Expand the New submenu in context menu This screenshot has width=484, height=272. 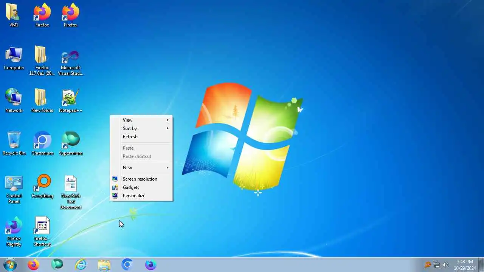point(141,168)
